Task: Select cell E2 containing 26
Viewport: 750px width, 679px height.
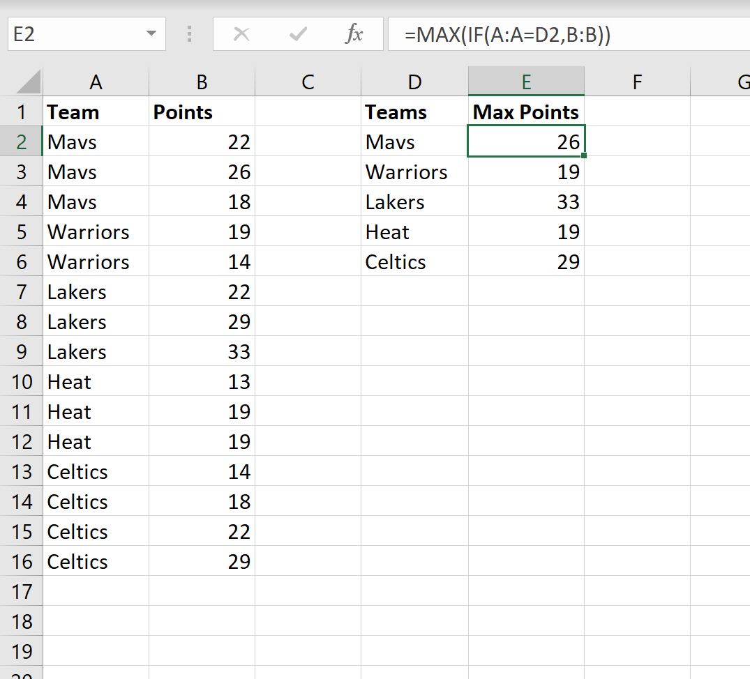Action: click(526, 142)
